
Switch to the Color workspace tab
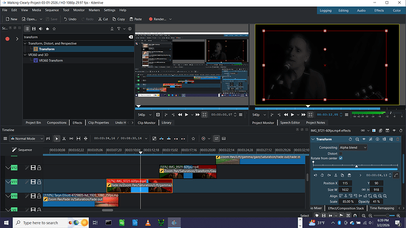click(397, 11)
